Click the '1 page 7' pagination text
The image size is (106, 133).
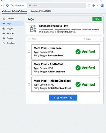pyautogui.click(x=87, y=39)
